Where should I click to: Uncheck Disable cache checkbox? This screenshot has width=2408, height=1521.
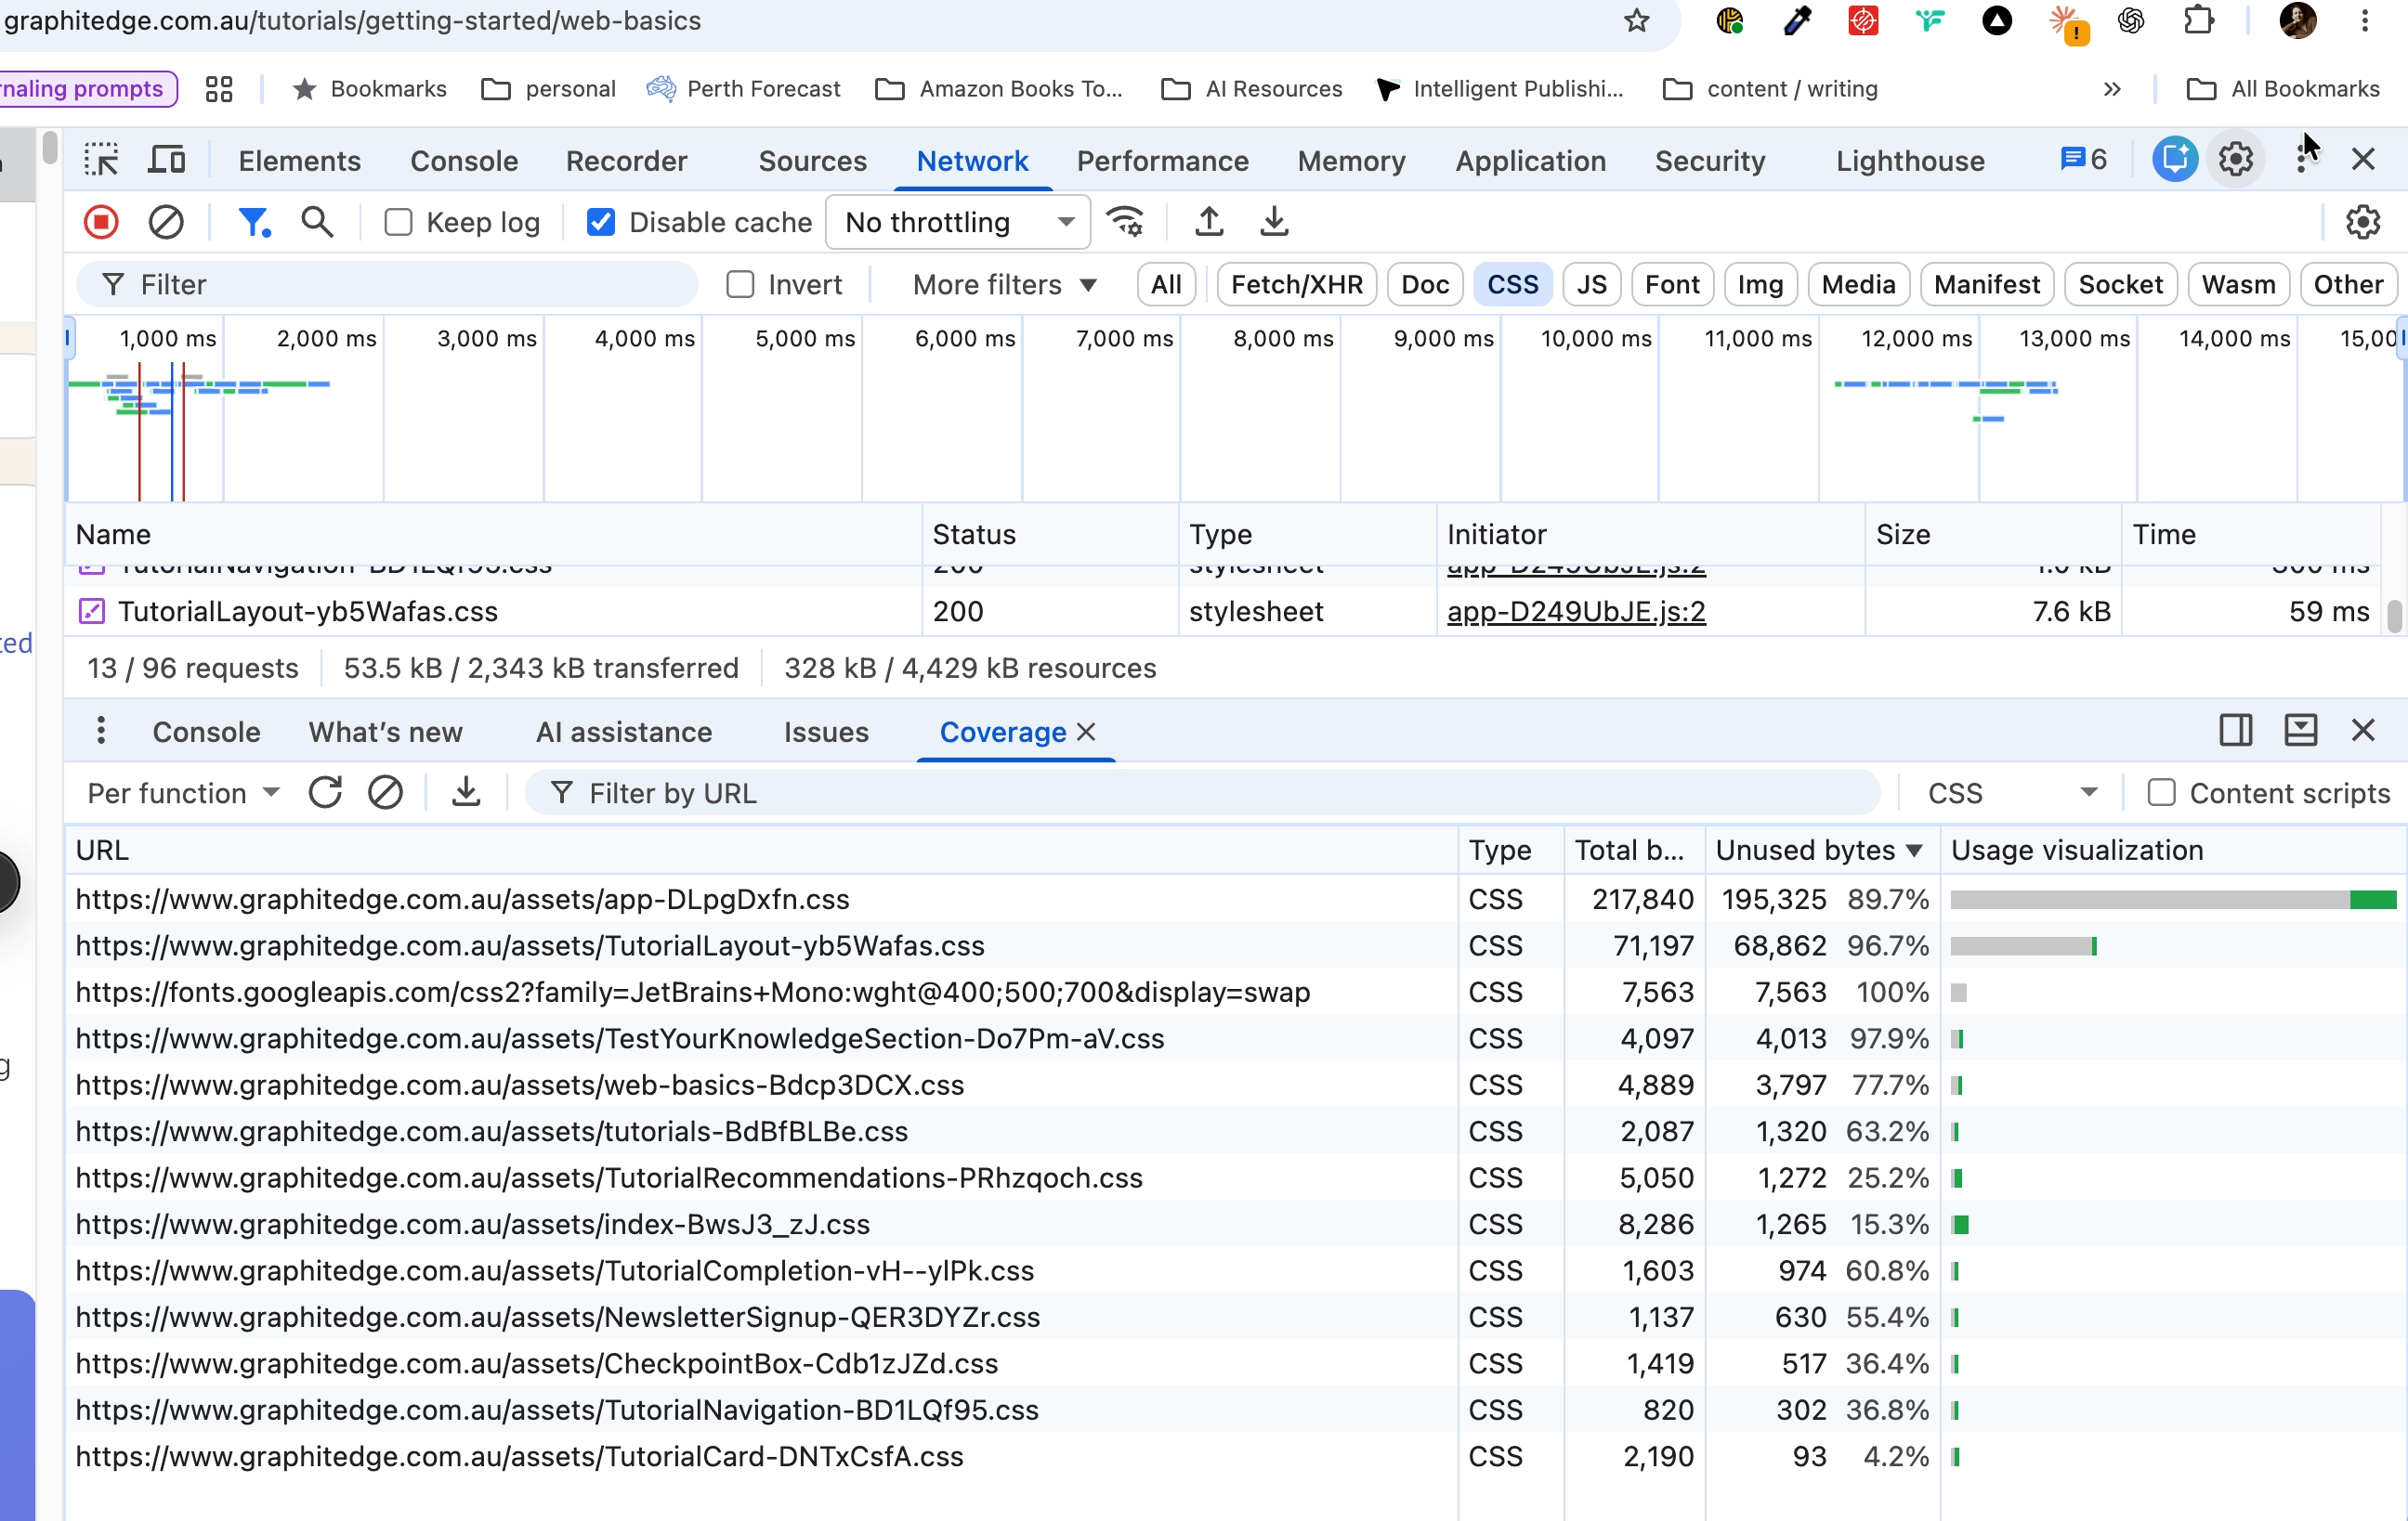pyautogui.click(x=600, y=222)
